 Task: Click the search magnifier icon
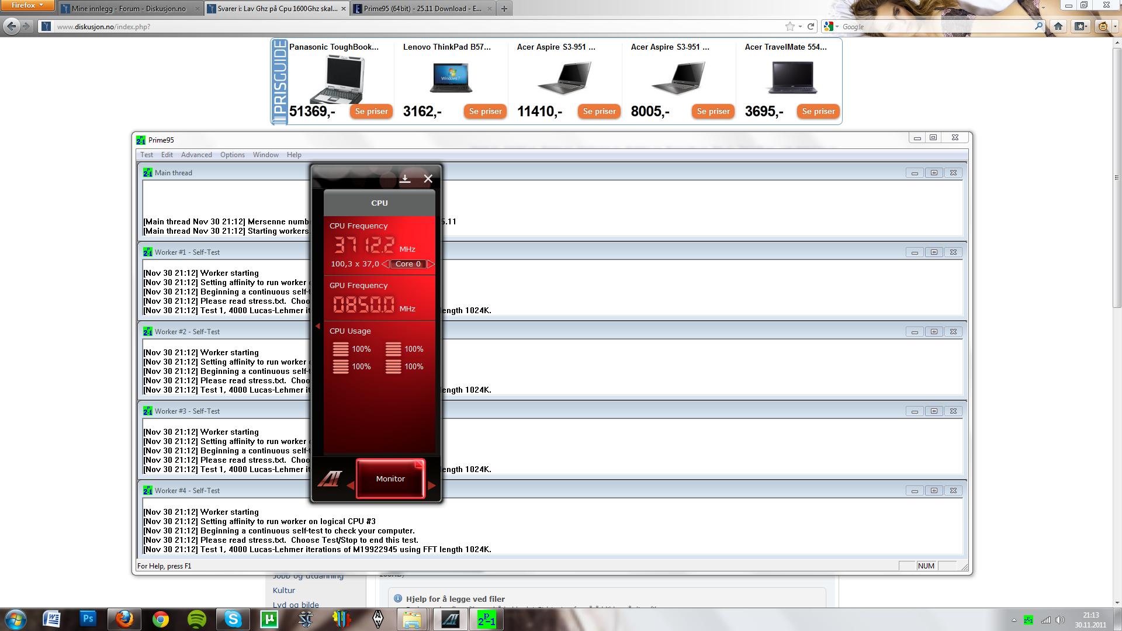click(x=1038, y=26)
